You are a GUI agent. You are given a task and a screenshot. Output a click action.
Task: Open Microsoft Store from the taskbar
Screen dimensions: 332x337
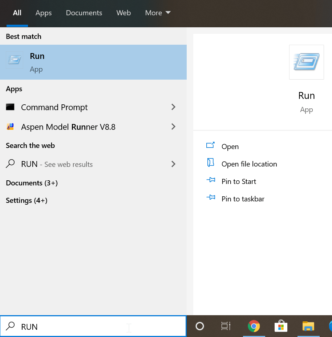click(x=280, y=326)
